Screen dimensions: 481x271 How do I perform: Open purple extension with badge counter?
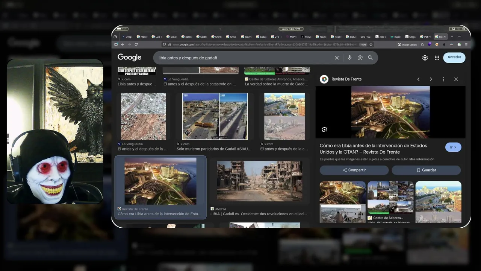tap(430, 44)
